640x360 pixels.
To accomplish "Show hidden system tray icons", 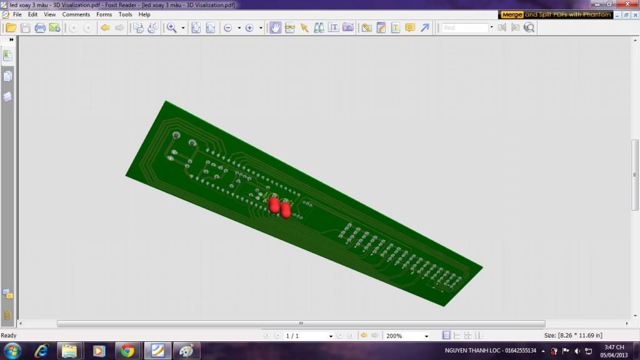I will pyautogui.click(x=543, y=351).
